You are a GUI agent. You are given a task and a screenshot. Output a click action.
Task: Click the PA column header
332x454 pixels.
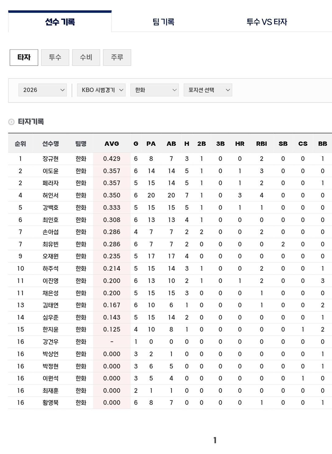pos(151,144)
